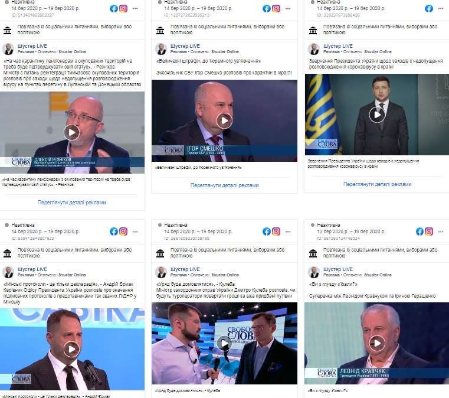View ad details link under Reznikov ad

click(71, 203)
